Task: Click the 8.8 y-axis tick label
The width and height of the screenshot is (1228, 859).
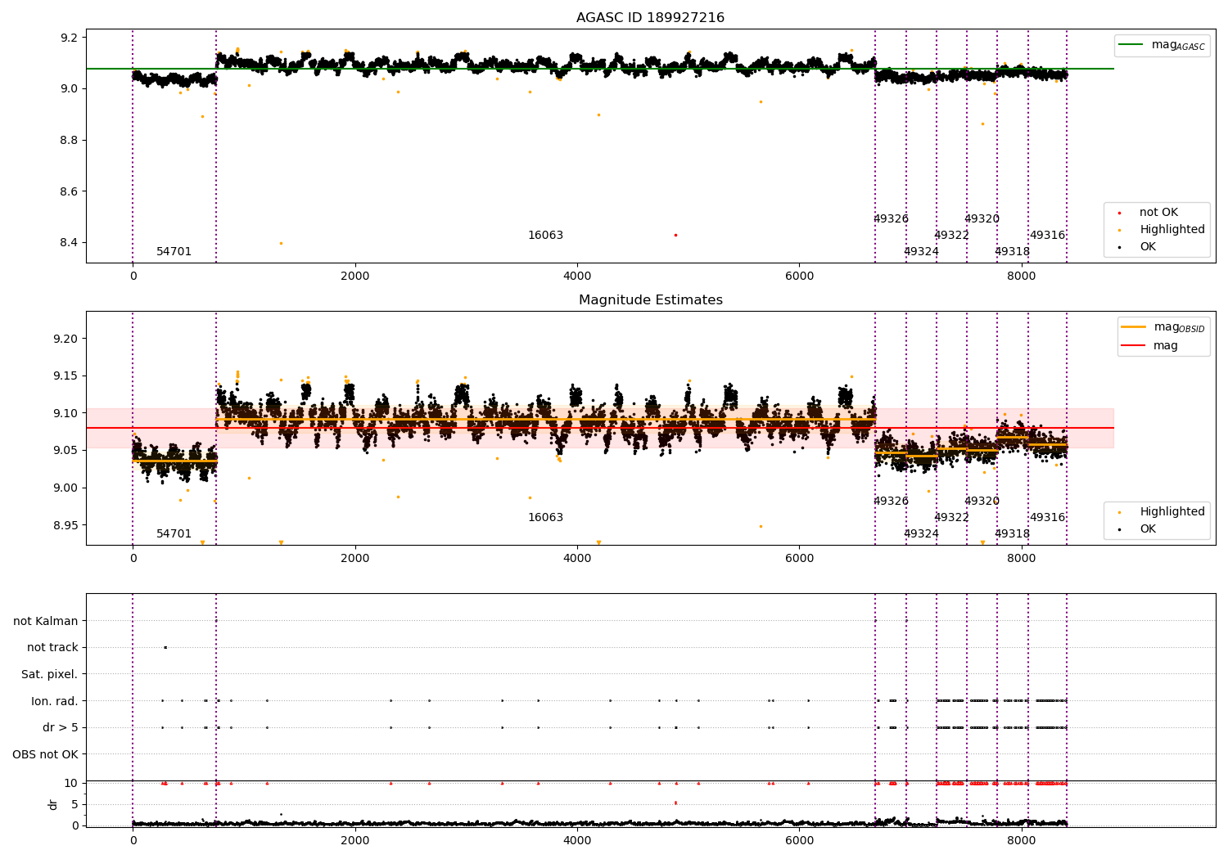Action: [70, 140]
